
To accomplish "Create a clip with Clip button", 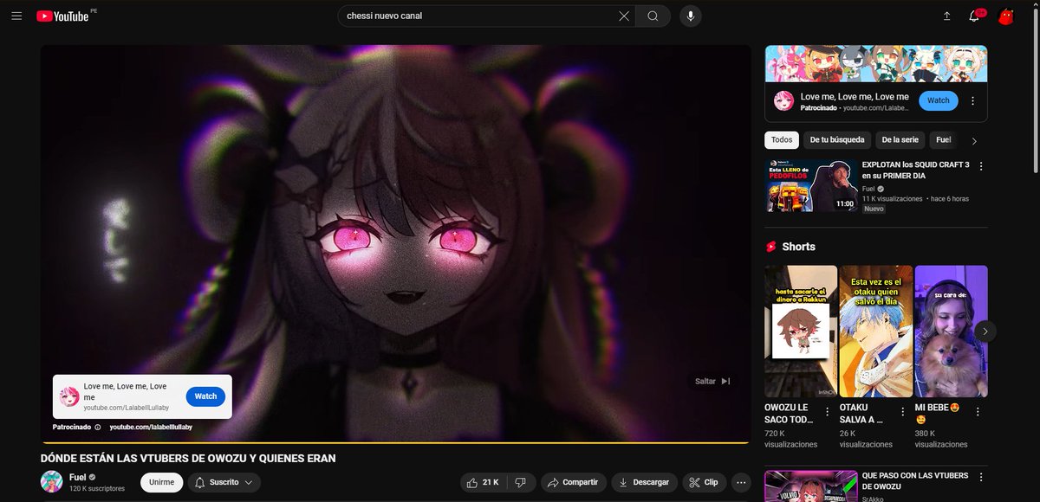I will click(704, 482).
